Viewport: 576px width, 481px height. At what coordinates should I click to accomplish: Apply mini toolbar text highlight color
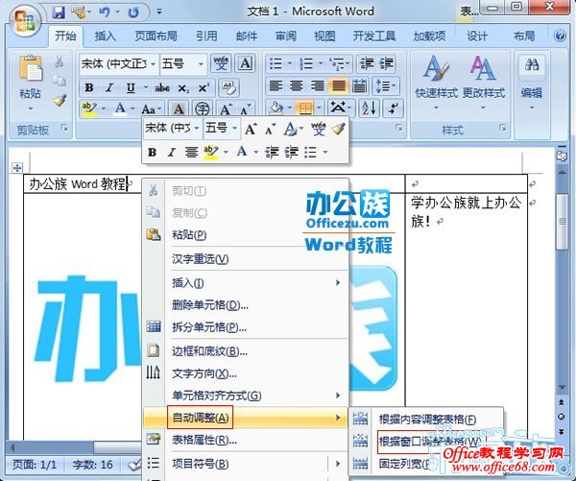pos(211,152)
